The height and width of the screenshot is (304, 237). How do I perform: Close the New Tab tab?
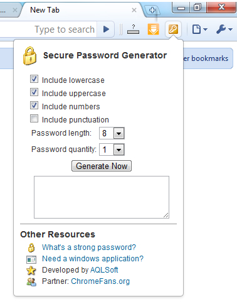134,10
